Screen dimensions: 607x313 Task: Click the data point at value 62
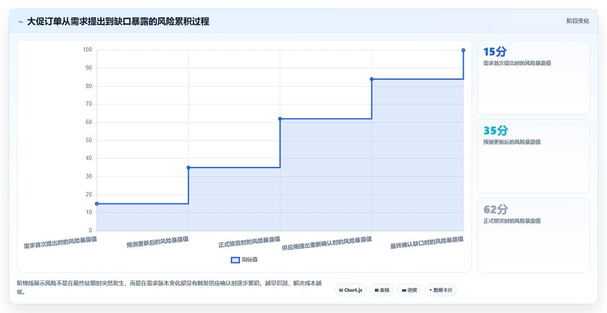[x=280, y=119]
